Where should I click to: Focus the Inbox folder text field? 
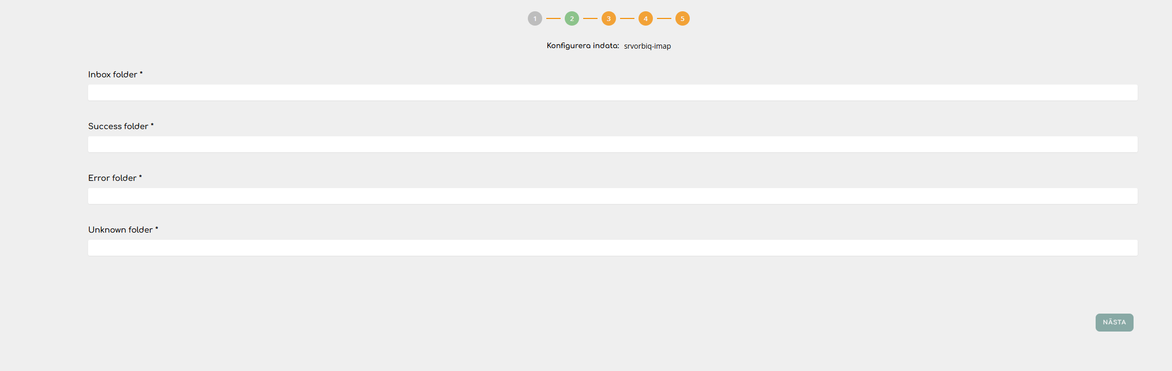[612, 93]
